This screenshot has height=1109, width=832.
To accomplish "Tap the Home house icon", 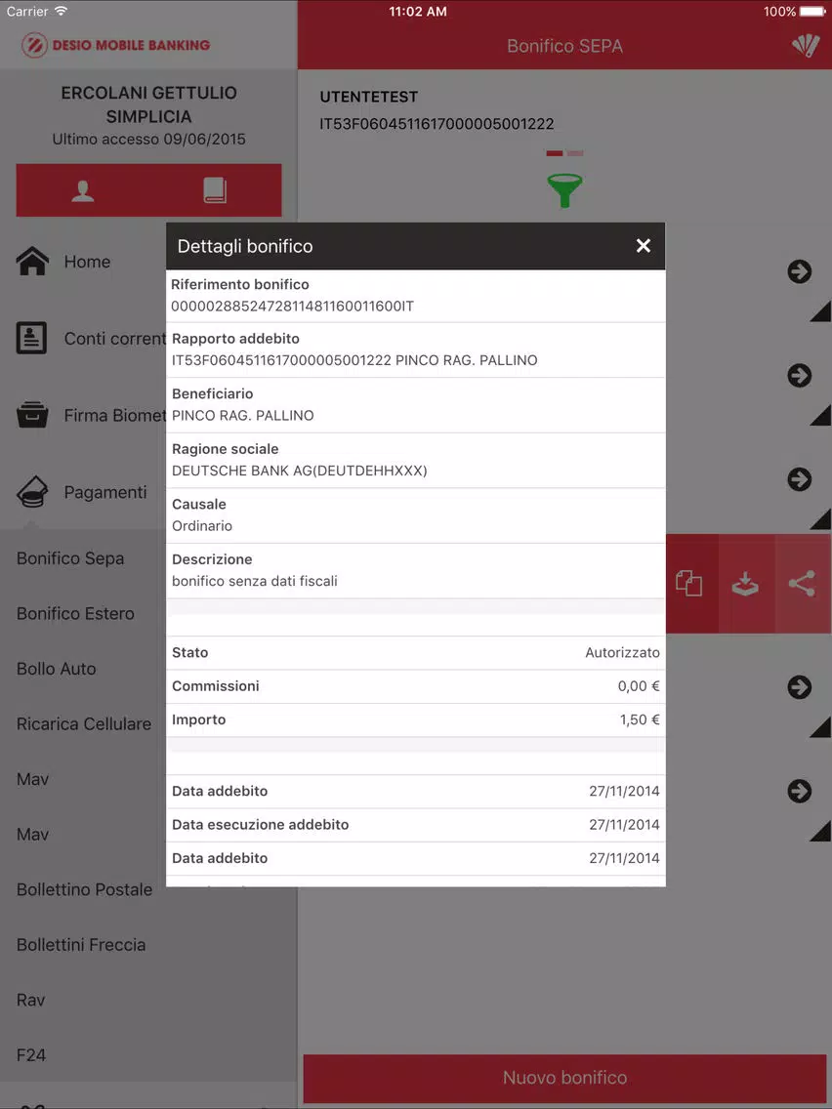I will tap(32, 261).
